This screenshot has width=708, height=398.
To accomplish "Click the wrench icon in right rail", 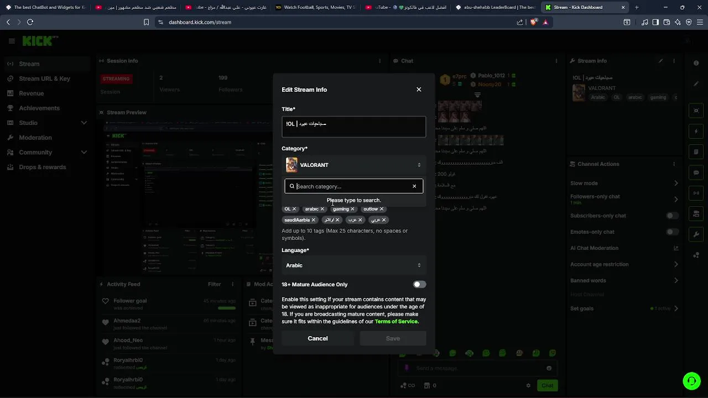I will [696, 234].
